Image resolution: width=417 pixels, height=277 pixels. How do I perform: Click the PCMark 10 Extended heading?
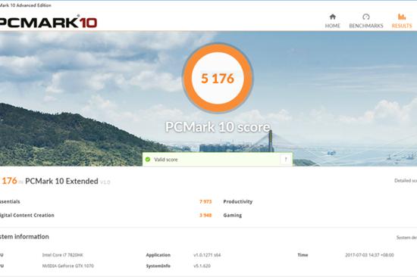pos(61,181)
